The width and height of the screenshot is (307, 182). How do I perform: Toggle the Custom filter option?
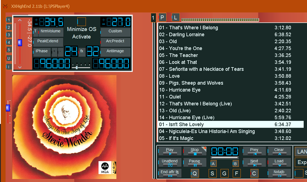(x=115, y=32)
